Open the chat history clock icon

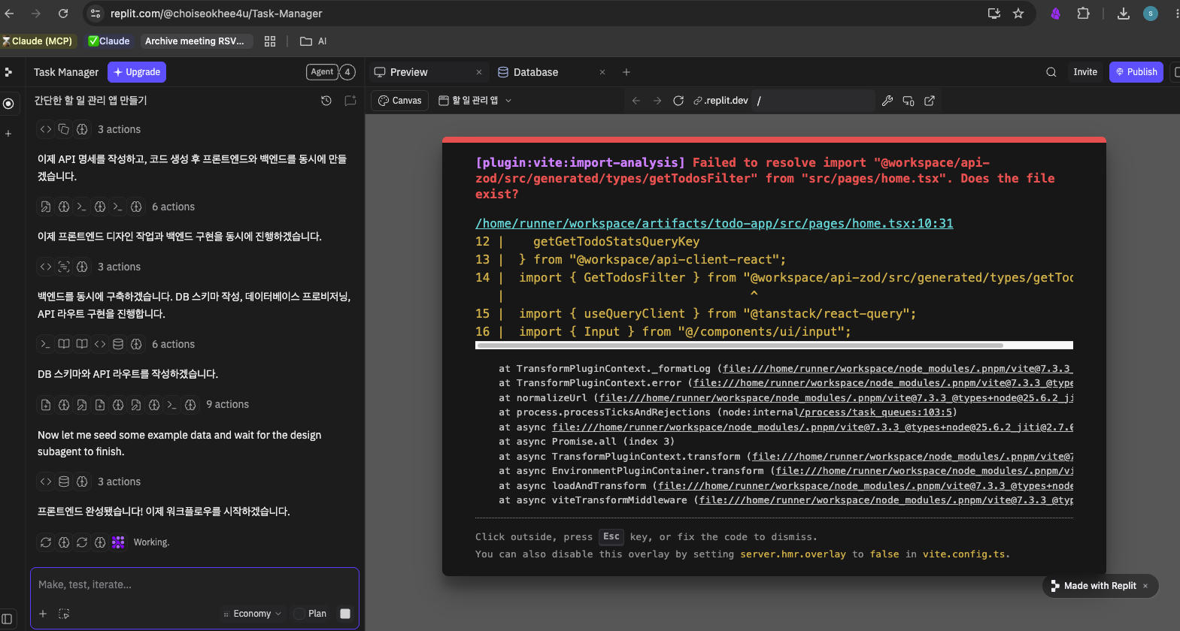pyautogui.click(x=326, y=101)
